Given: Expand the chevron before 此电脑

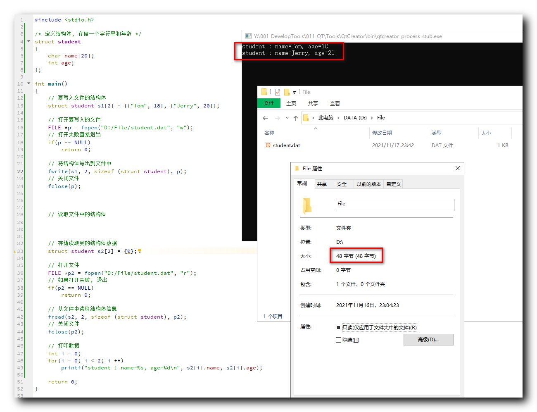Looking at the screenshot, I should click(x=313, y=118).
